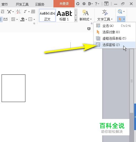
Task: Open the Chapter tab
Action: (4, 4)
